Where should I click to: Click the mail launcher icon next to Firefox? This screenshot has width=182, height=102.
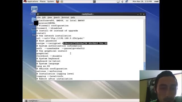click(62, 1)
